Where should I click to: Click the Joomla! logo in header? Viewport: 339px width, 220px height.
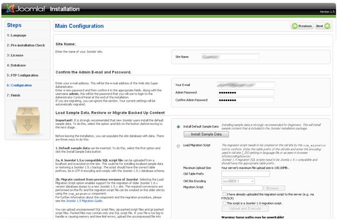pos(26,9)
